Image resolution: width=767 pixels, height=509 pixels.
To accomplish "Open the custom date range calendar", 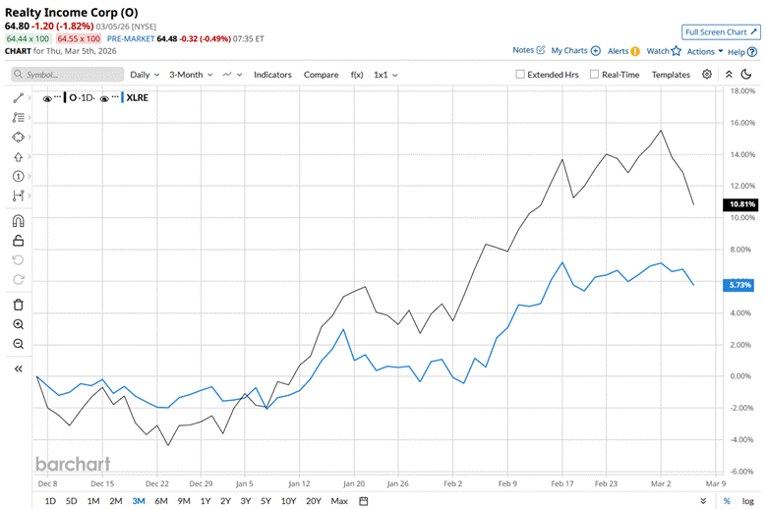I will click(x=364, y=501).
